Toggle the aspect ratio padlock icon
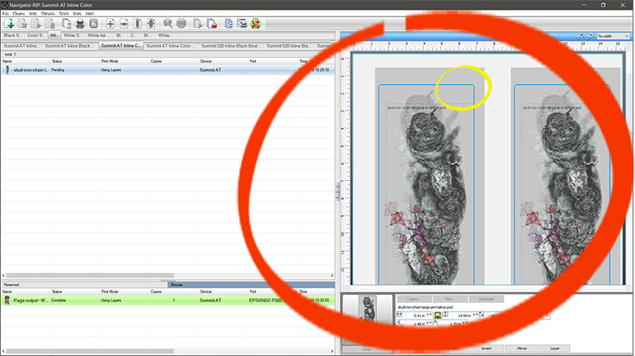The height and width of the screenshot is (356, 635). pos(437,315)
